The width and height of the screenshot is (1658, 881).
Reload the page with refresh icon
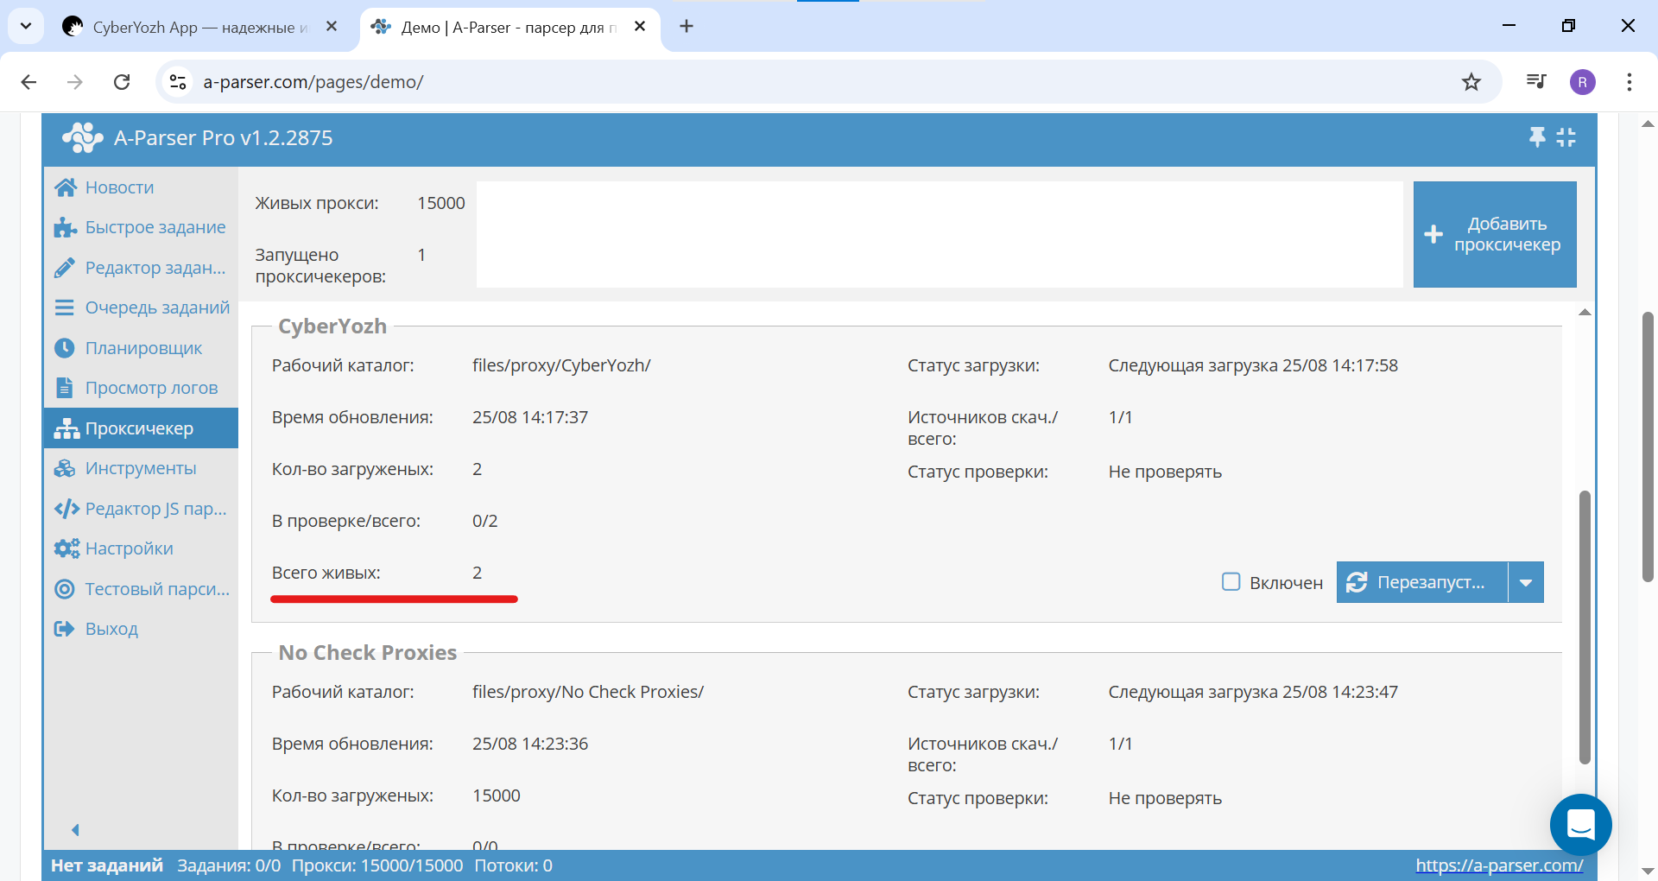tap(122, 82)
